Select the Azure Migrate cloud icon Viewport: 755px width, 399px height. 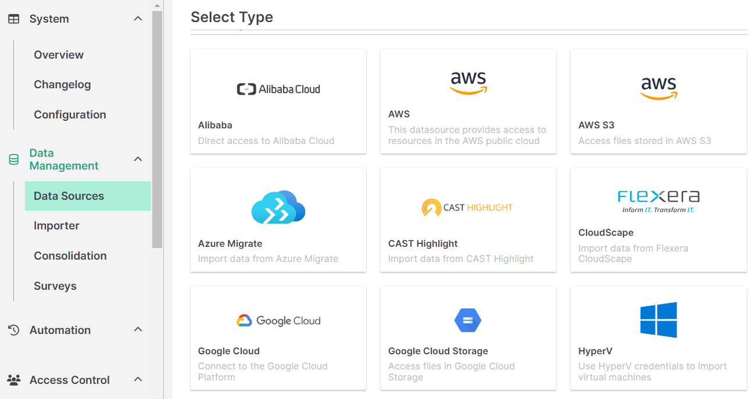(x=278, y=207)
